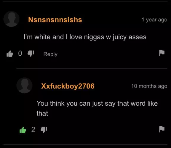Click the word "white" in the top comment

pos(43,37)
